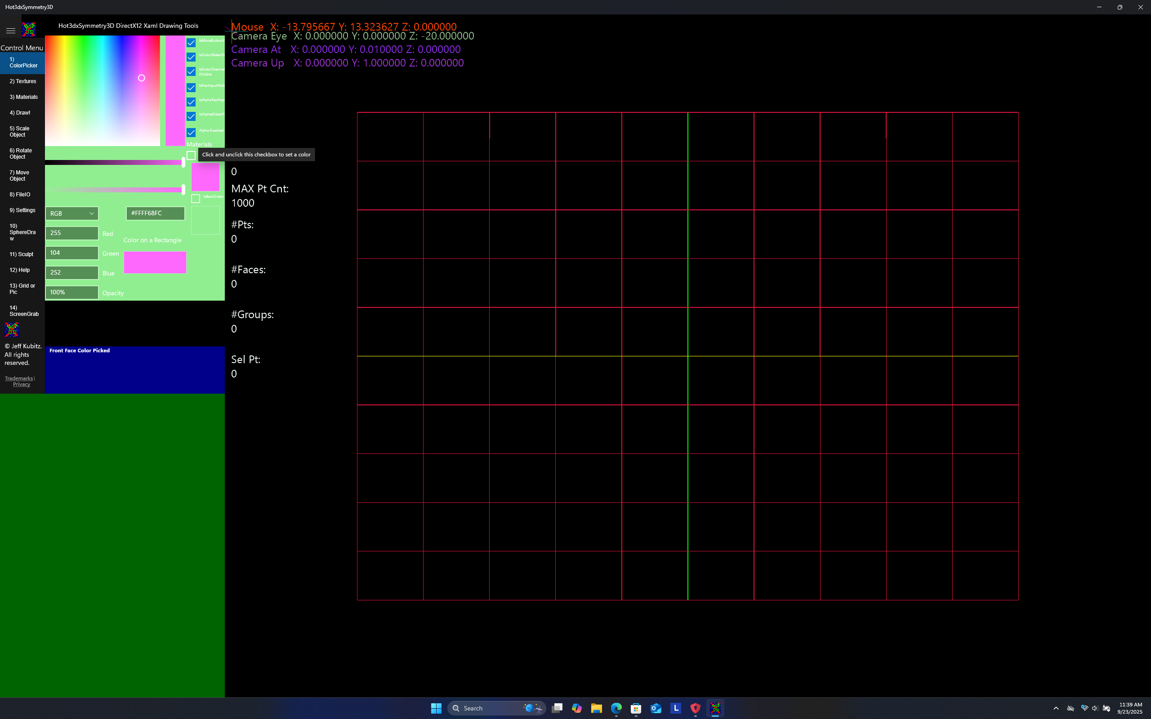Open 9) Settings from Control Menu
This screenshot has height=719, width=1151.
coord(22,210)
